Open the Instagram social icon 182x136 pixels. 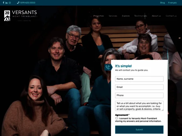(10, 3)
